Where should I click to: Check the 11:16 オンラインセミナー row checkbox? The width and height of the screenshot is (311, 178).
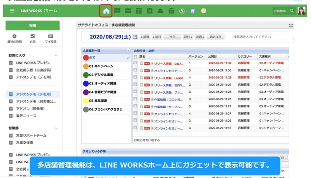pyautogui.click(x=135, y=127)
